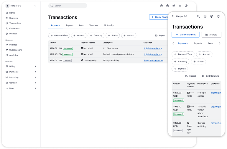227x149 pixels.
Task: Click $912.00 USD amount in desktop table
Action: [x=56, y=54]
